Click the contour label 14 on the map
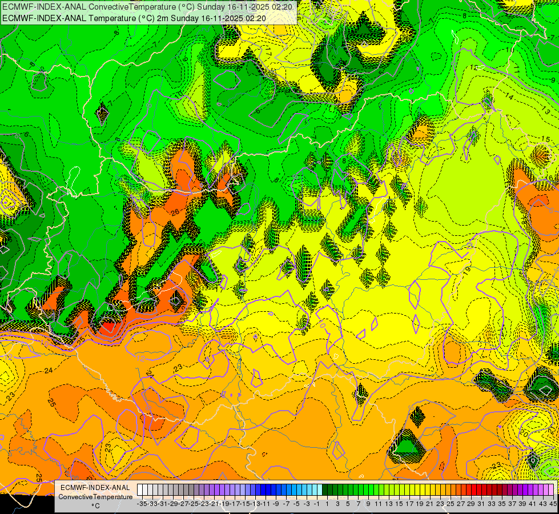 pyautogui.click(x=509, y=97)
